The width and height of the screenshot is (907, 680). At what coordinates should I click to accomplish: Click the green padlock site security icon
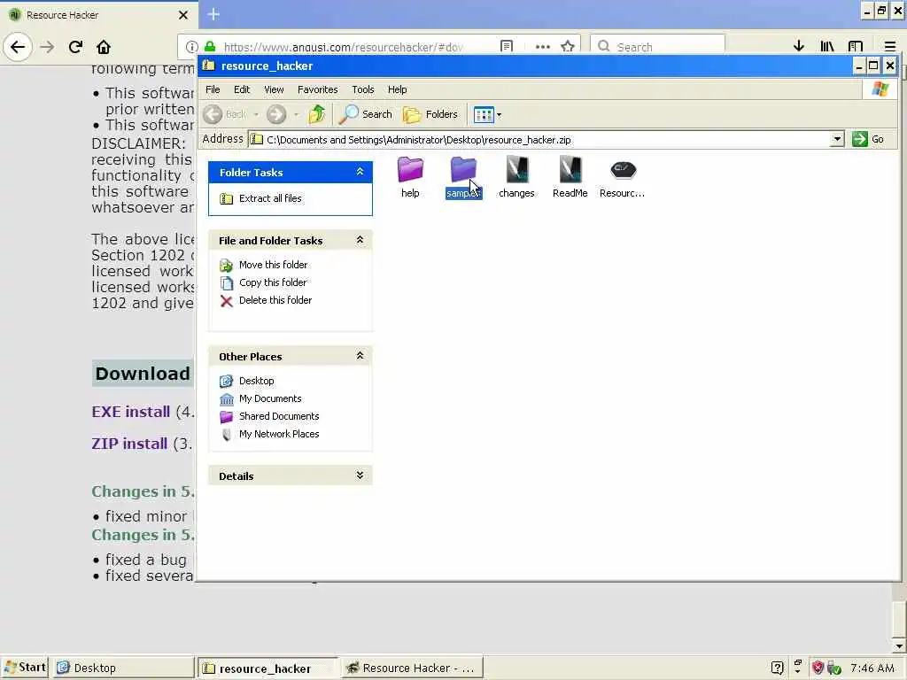click(x=211, y=47)
